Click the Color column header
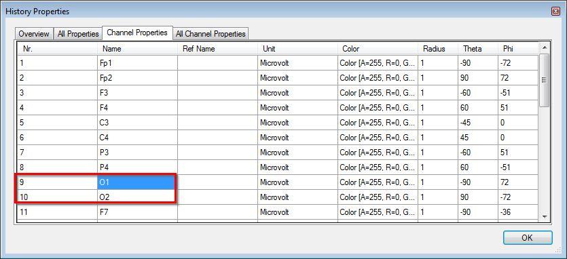This screenshot has height=259, width=567. (378, 48)
